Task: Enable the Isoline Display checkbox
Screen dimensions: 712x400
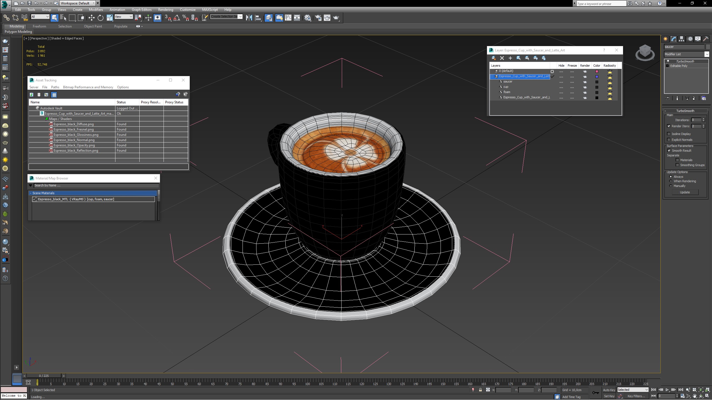Action: click(669, 134)
